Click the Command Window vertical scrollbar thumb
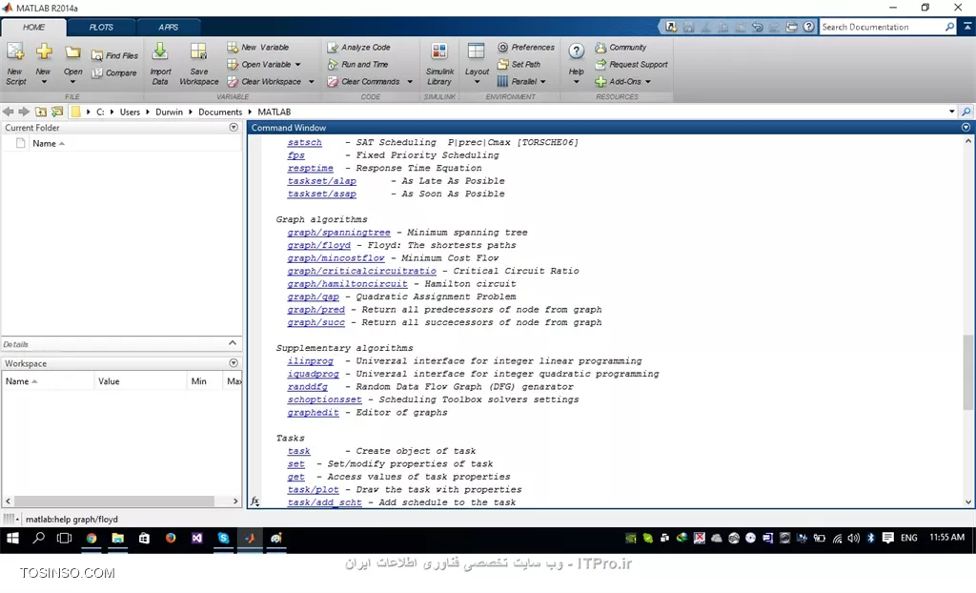This screenshot has height=593, width=976. pos(968,372)
